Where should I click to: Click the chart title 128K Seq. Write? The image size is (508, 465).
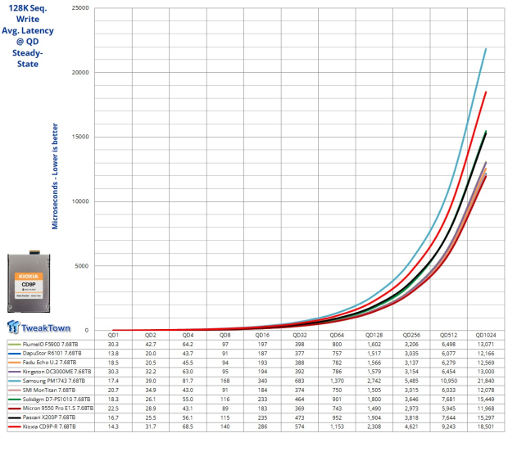[28, 14]
